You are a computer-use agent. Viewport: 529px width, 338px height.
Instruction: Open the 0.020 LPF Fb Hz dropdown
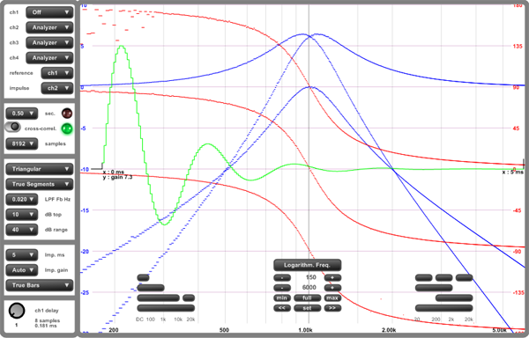click(x=21, y=199)
